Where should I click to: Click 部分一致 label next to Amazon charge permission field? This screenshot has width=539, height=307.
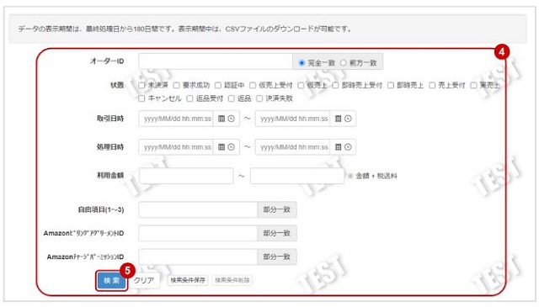(x=277, y=257)
